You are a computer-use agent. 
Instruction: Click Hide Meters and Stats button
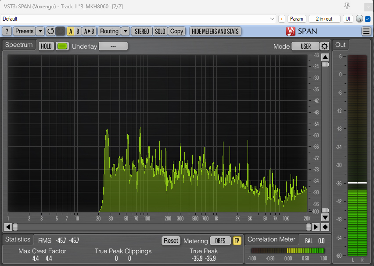pyautogui.click(x=215, y=31)
